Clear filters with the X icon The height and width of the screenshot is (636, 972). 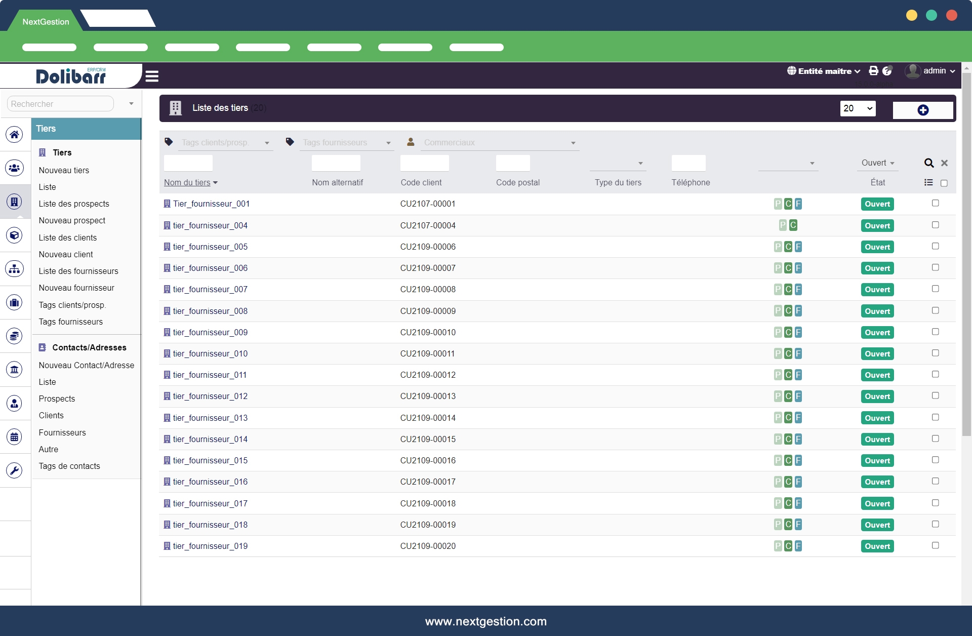pyautogui.click(x=944, y=163)
